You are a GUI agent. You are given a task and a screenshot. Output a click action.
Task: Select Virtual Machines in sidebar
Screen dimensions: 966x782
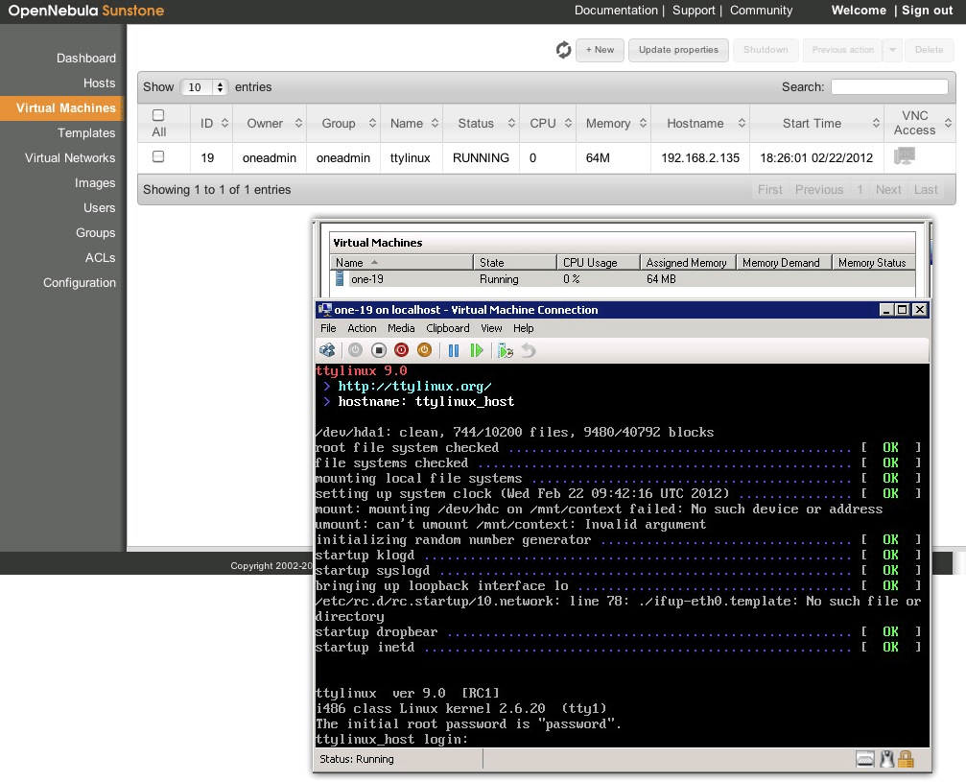pyautogui.click(x=61, y=107)
